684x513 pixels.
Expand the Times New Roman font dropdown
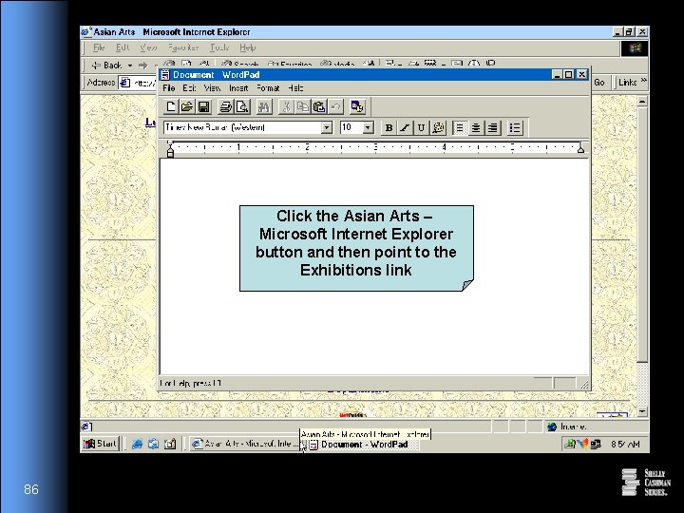[x=326, y=127]
